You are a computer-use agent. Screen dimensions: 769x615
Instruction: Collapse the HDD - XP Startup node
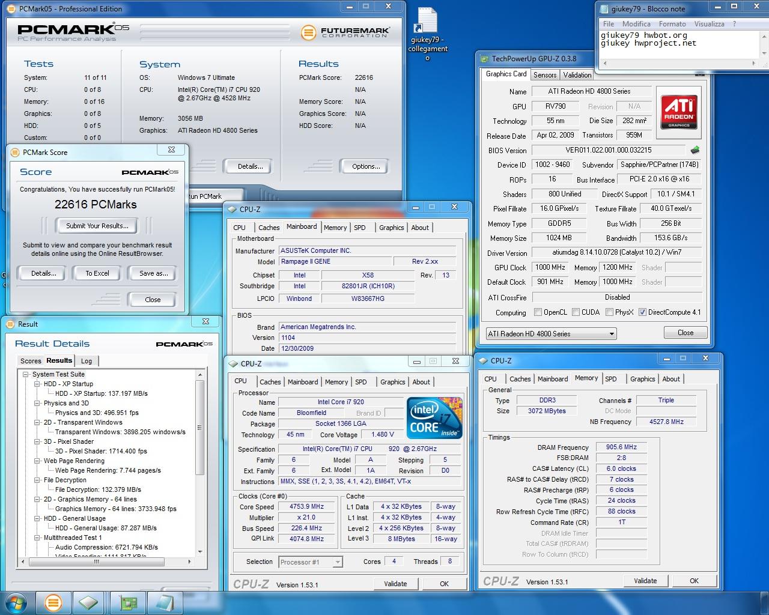point(37,384)
